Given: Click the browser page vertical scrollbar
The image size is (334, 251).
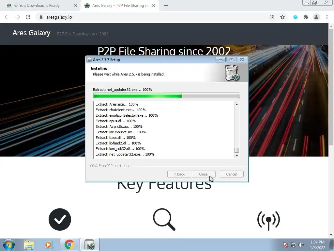Looking at the screenshot, I should click(331, 87).
